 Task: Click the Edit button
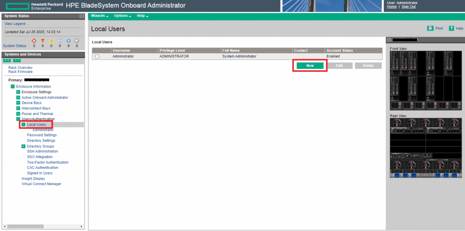[339, 66]
